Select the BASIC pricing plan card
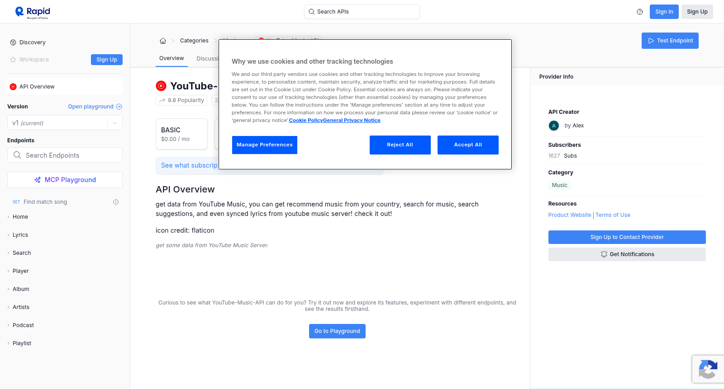 (x=181, y=134)
